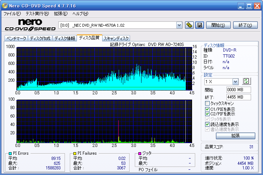Switch to the ディスク作成 tab
This screenshot has height=175, width=263.
click(x=40, y=38)
